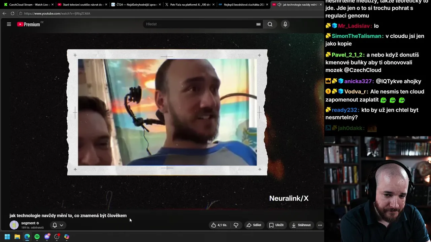The image size is (431, 242).
Task: Open Copilot colorful icon in taskbar
Action: point(67,237)
